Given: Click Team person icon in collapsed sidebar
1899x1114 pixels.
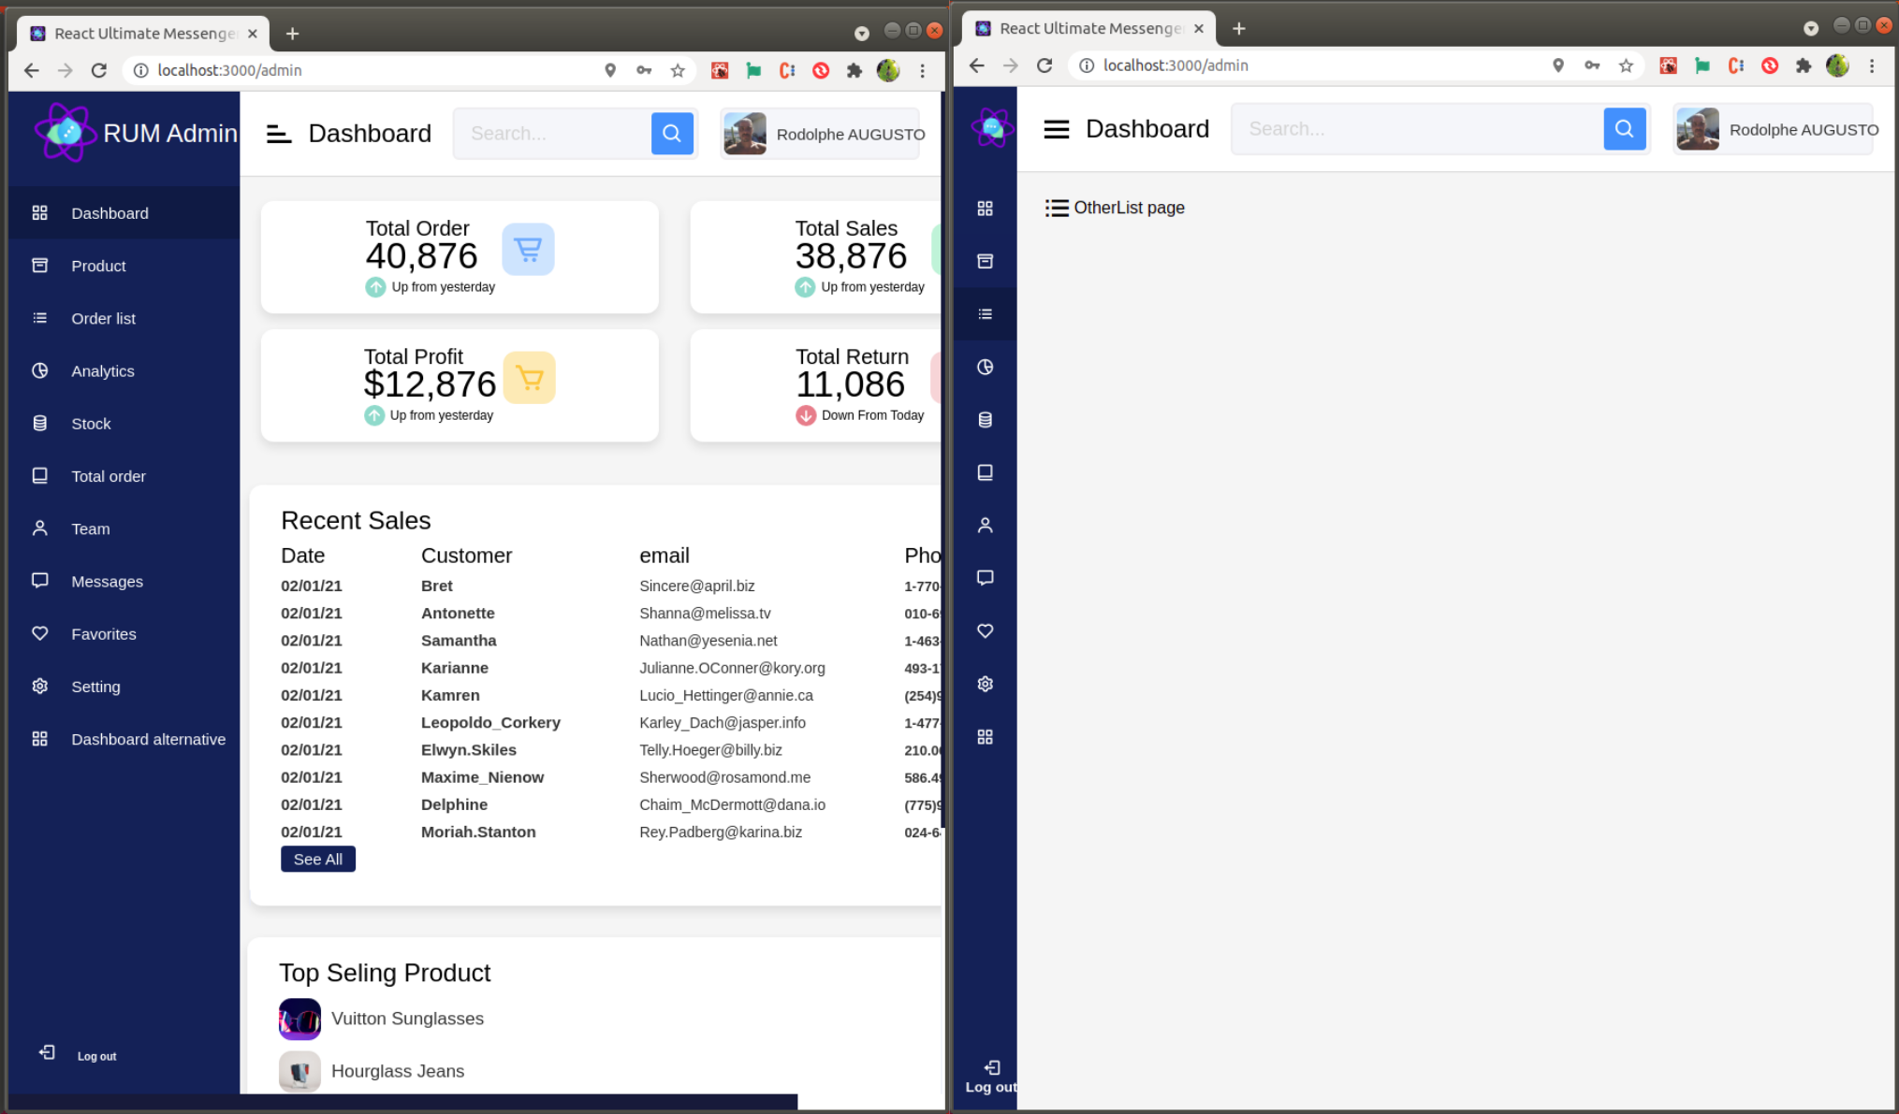Looking at the screenshot, I should click(x=985, y=526).
